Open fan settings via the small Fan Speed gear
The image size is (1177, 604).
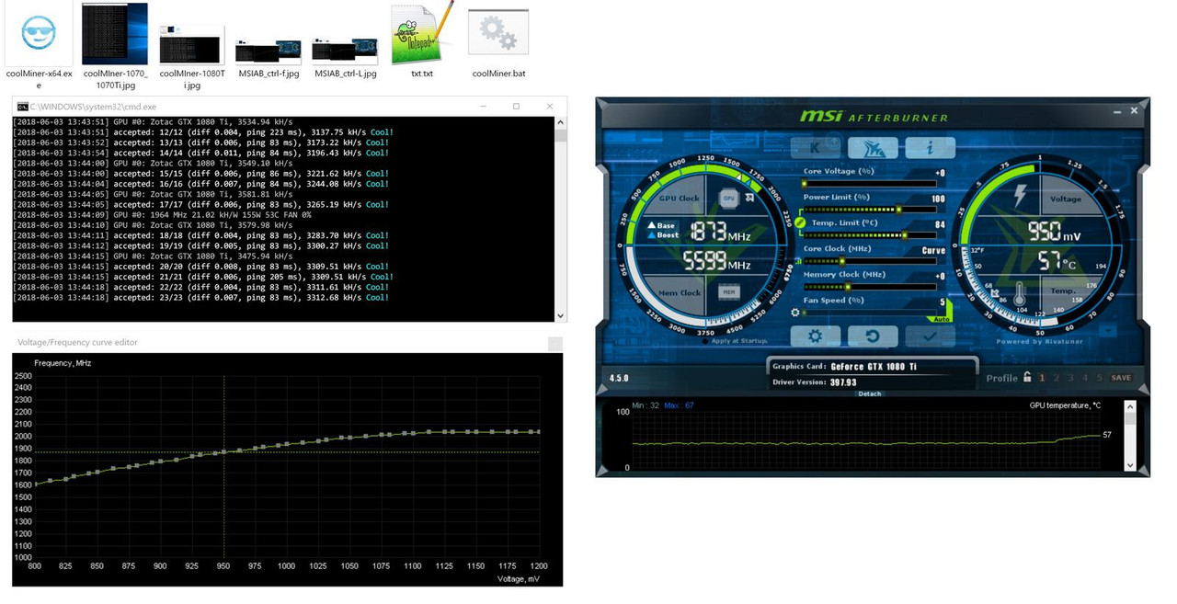(795, 313)
